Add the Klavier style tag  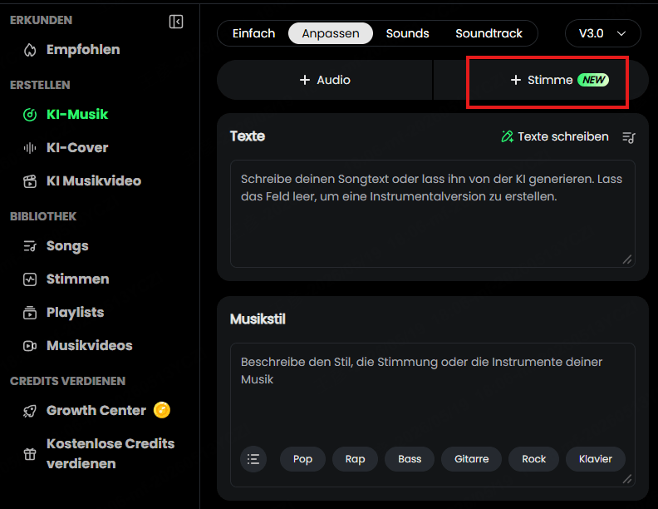click(x=596, y=459)
